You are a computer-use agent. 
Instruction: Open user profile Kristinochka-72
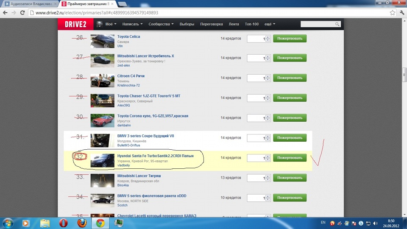pyautogui.click(x=128, y=85)
